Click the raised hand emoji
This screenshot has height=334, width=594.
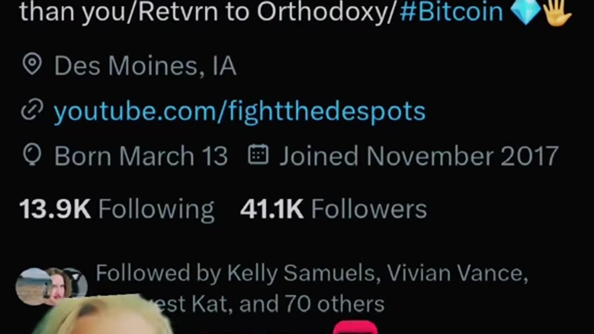point(557,12)
